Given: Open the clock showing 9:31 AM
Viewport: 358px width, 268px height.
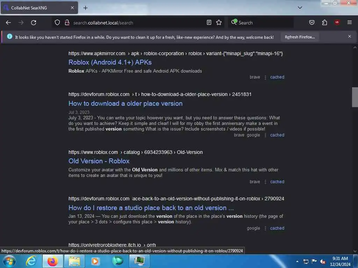Looking at the screenshot, I should tap(340, 261).
